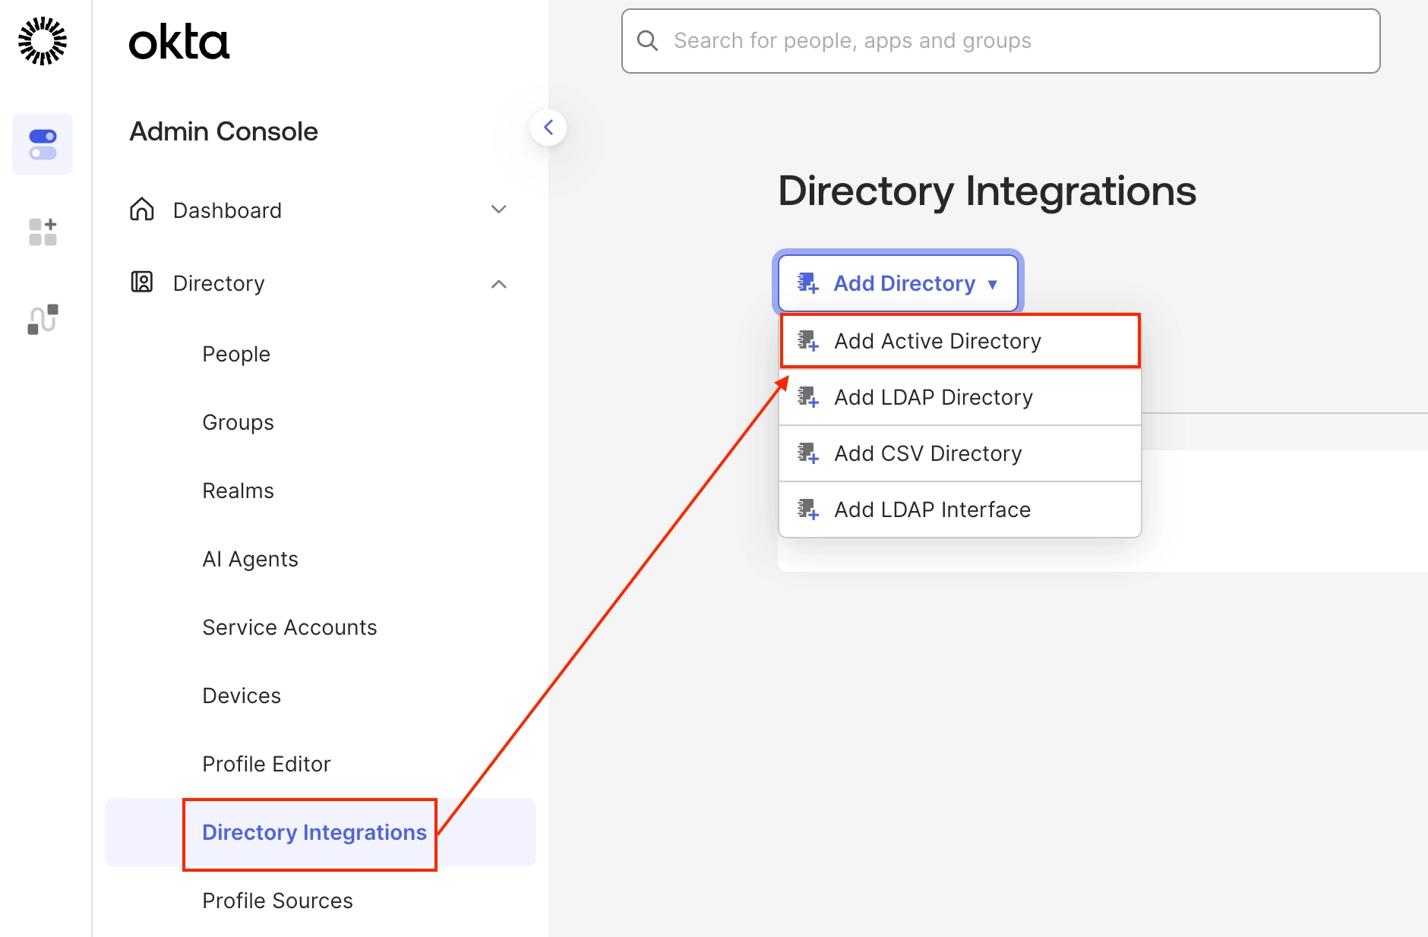Choose Add LDAP Interface from the menu
The image size is (1428, 937).
(960, 510)
